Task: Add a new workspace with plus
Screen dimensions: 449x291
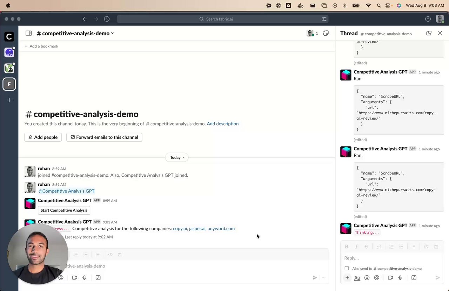Action: [x=9, y=100]
